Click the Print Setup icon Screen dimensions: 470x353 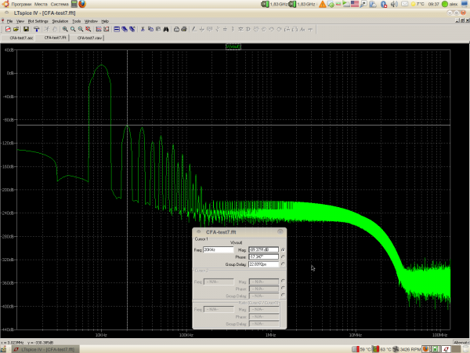(176, 29)
